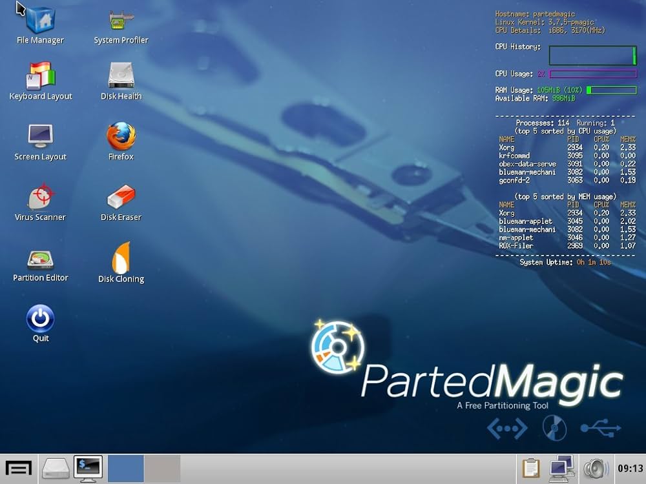Click the network connection tray icon
The image size is (646, 484).
point(562,469)
